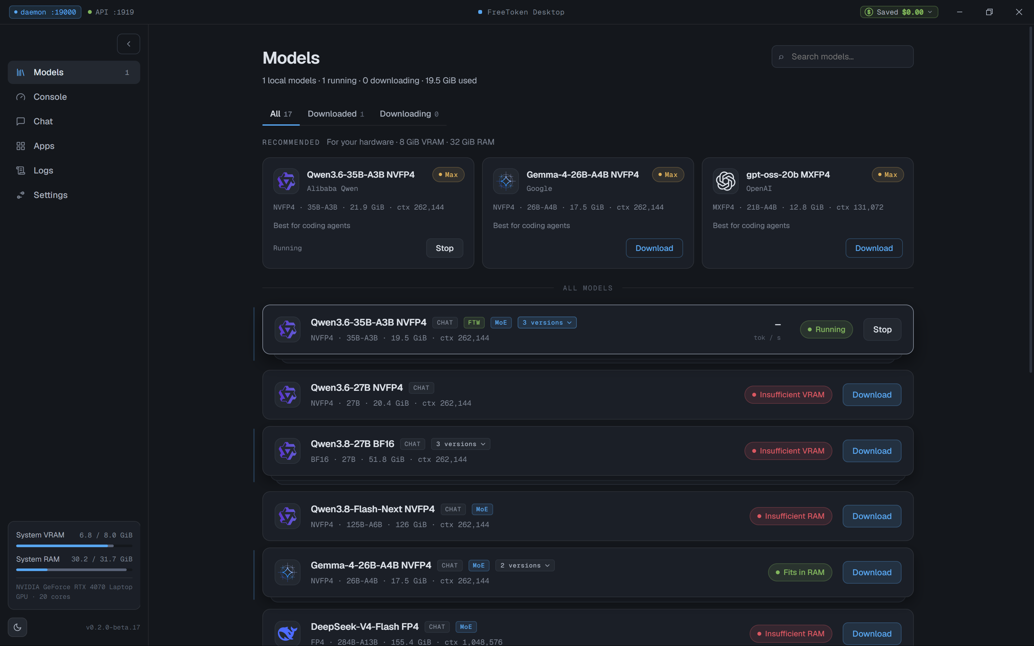The image size is (1034, 646).
Task: Expand 3 versions for Qwen3.8-27B BF16
Action: [460, 444]
